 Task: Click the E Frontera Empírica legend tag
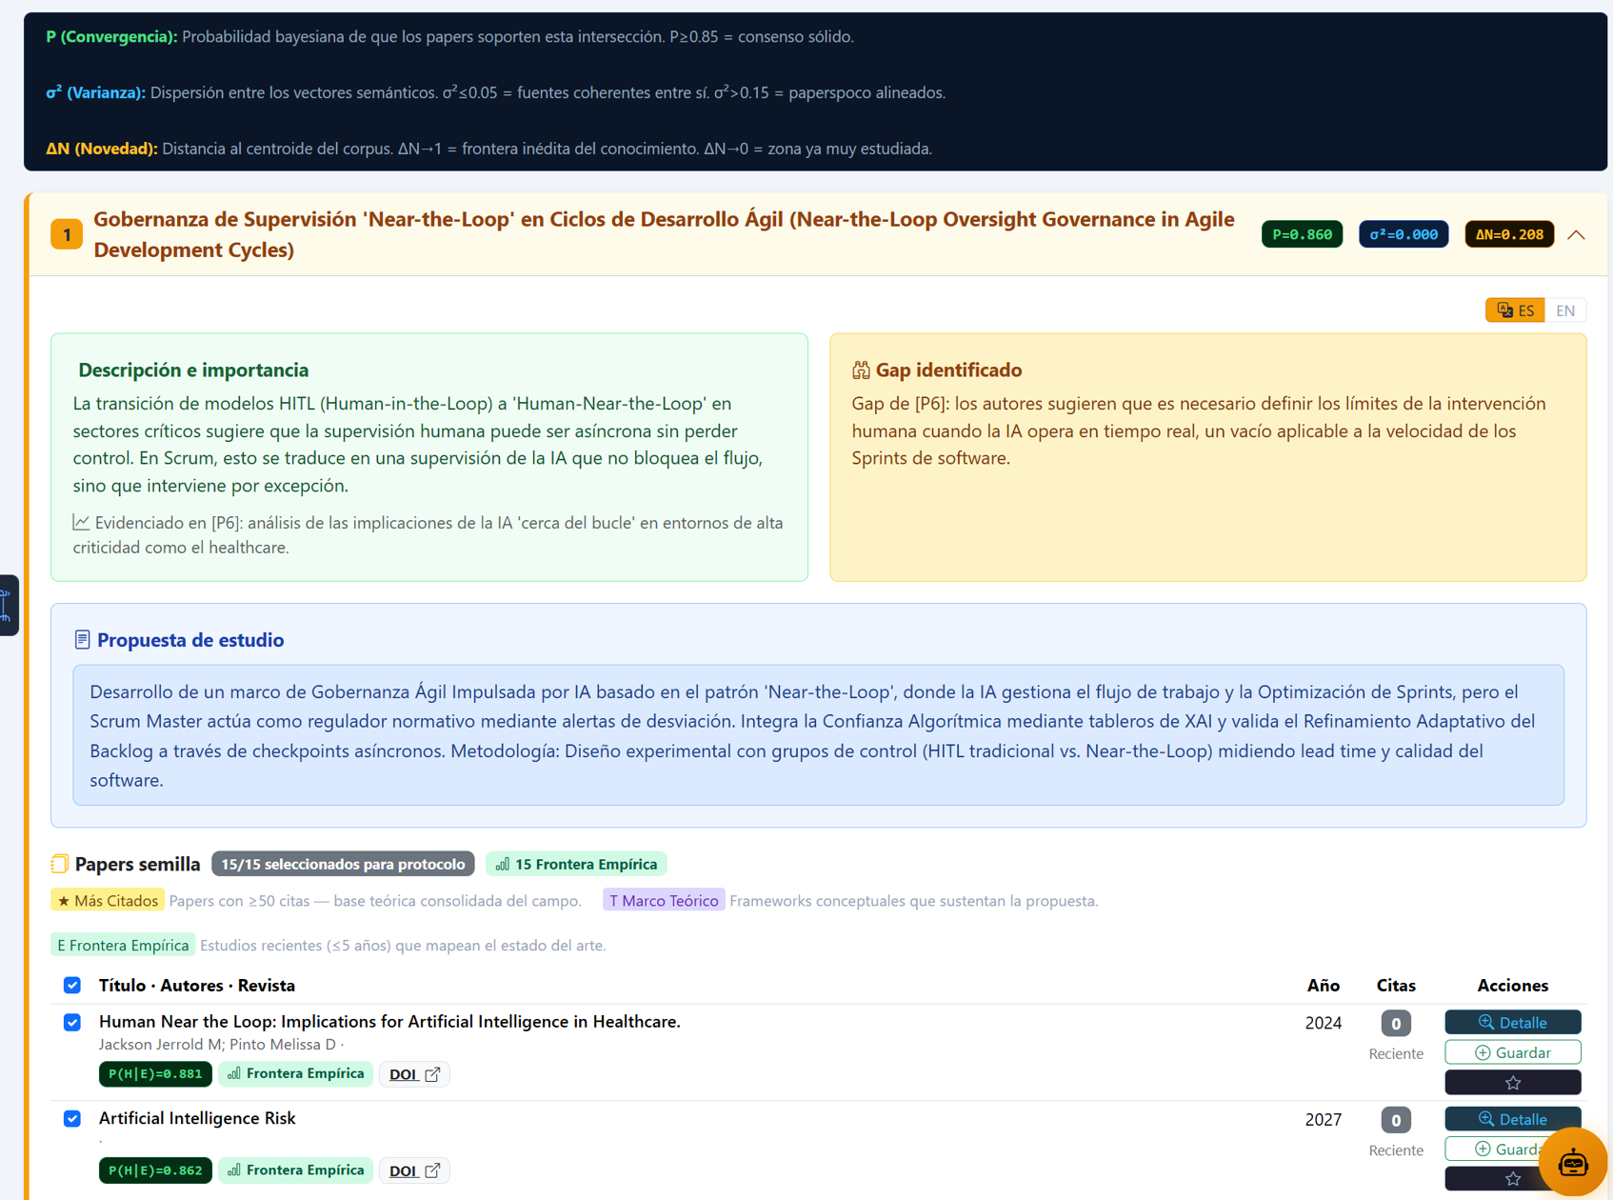pos(123,945)
